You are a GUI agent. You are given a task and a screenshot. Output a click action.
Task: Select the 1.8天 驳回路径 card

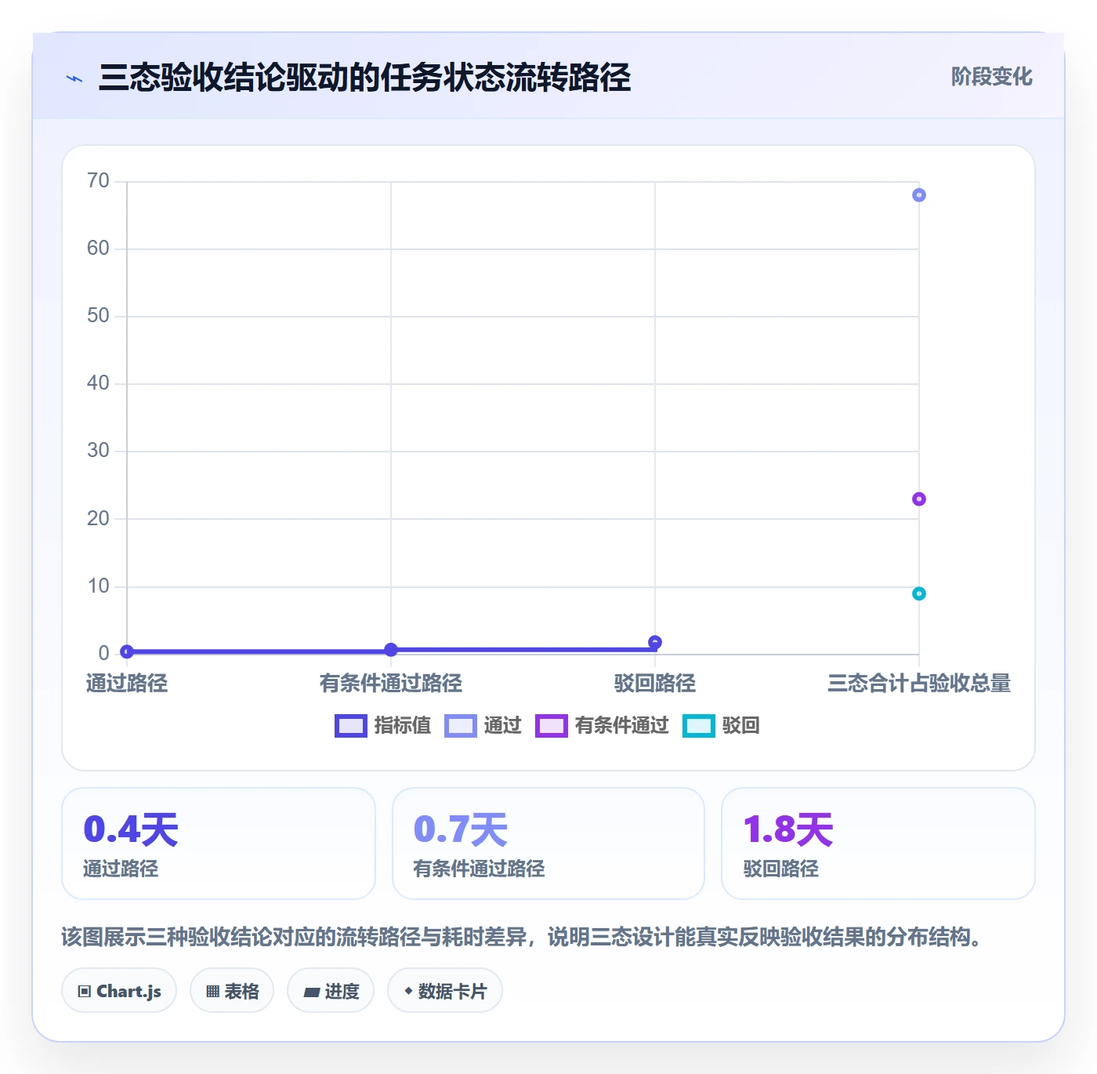tap(878, 844)
